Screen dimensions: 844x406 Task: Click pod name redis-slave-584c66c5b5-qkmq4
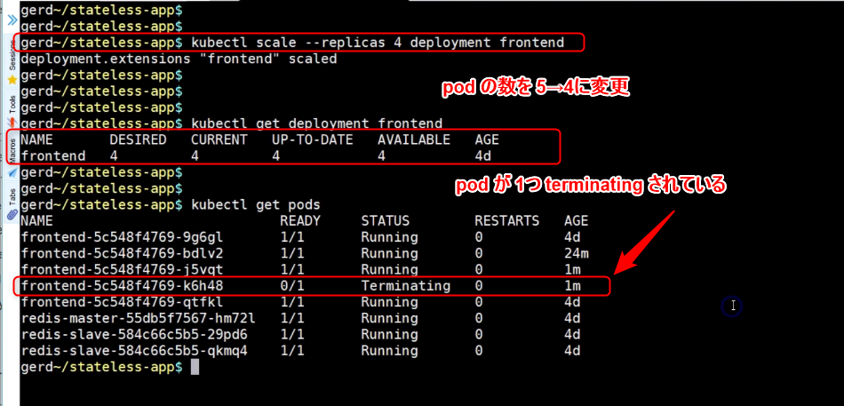pyautogui.click(x=134, y=351)
